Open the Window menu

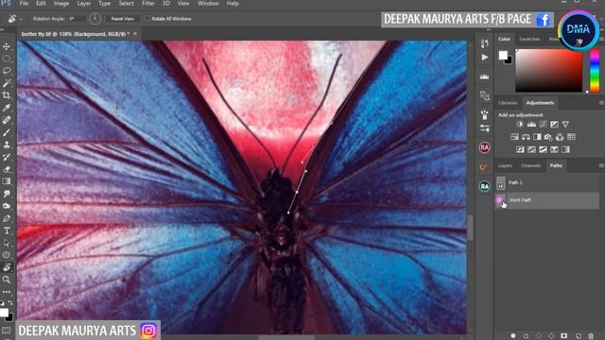point(208,4)
